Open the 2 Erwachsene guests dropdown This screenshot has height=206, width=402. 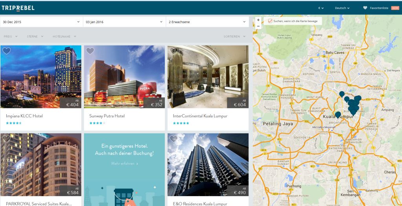(x=207, y=22)
